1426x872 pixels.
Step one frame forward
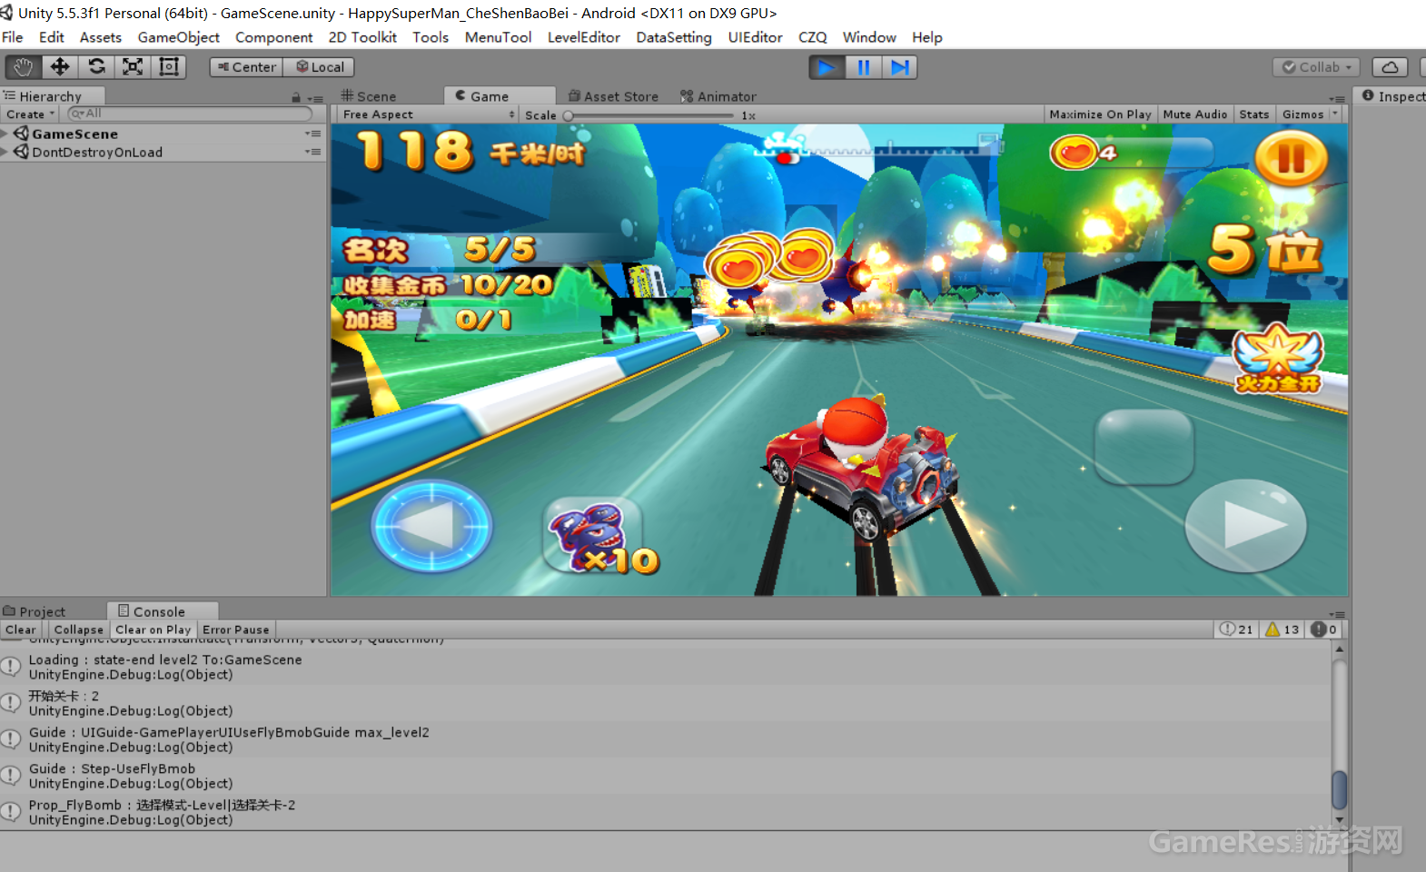click(899, 67)
